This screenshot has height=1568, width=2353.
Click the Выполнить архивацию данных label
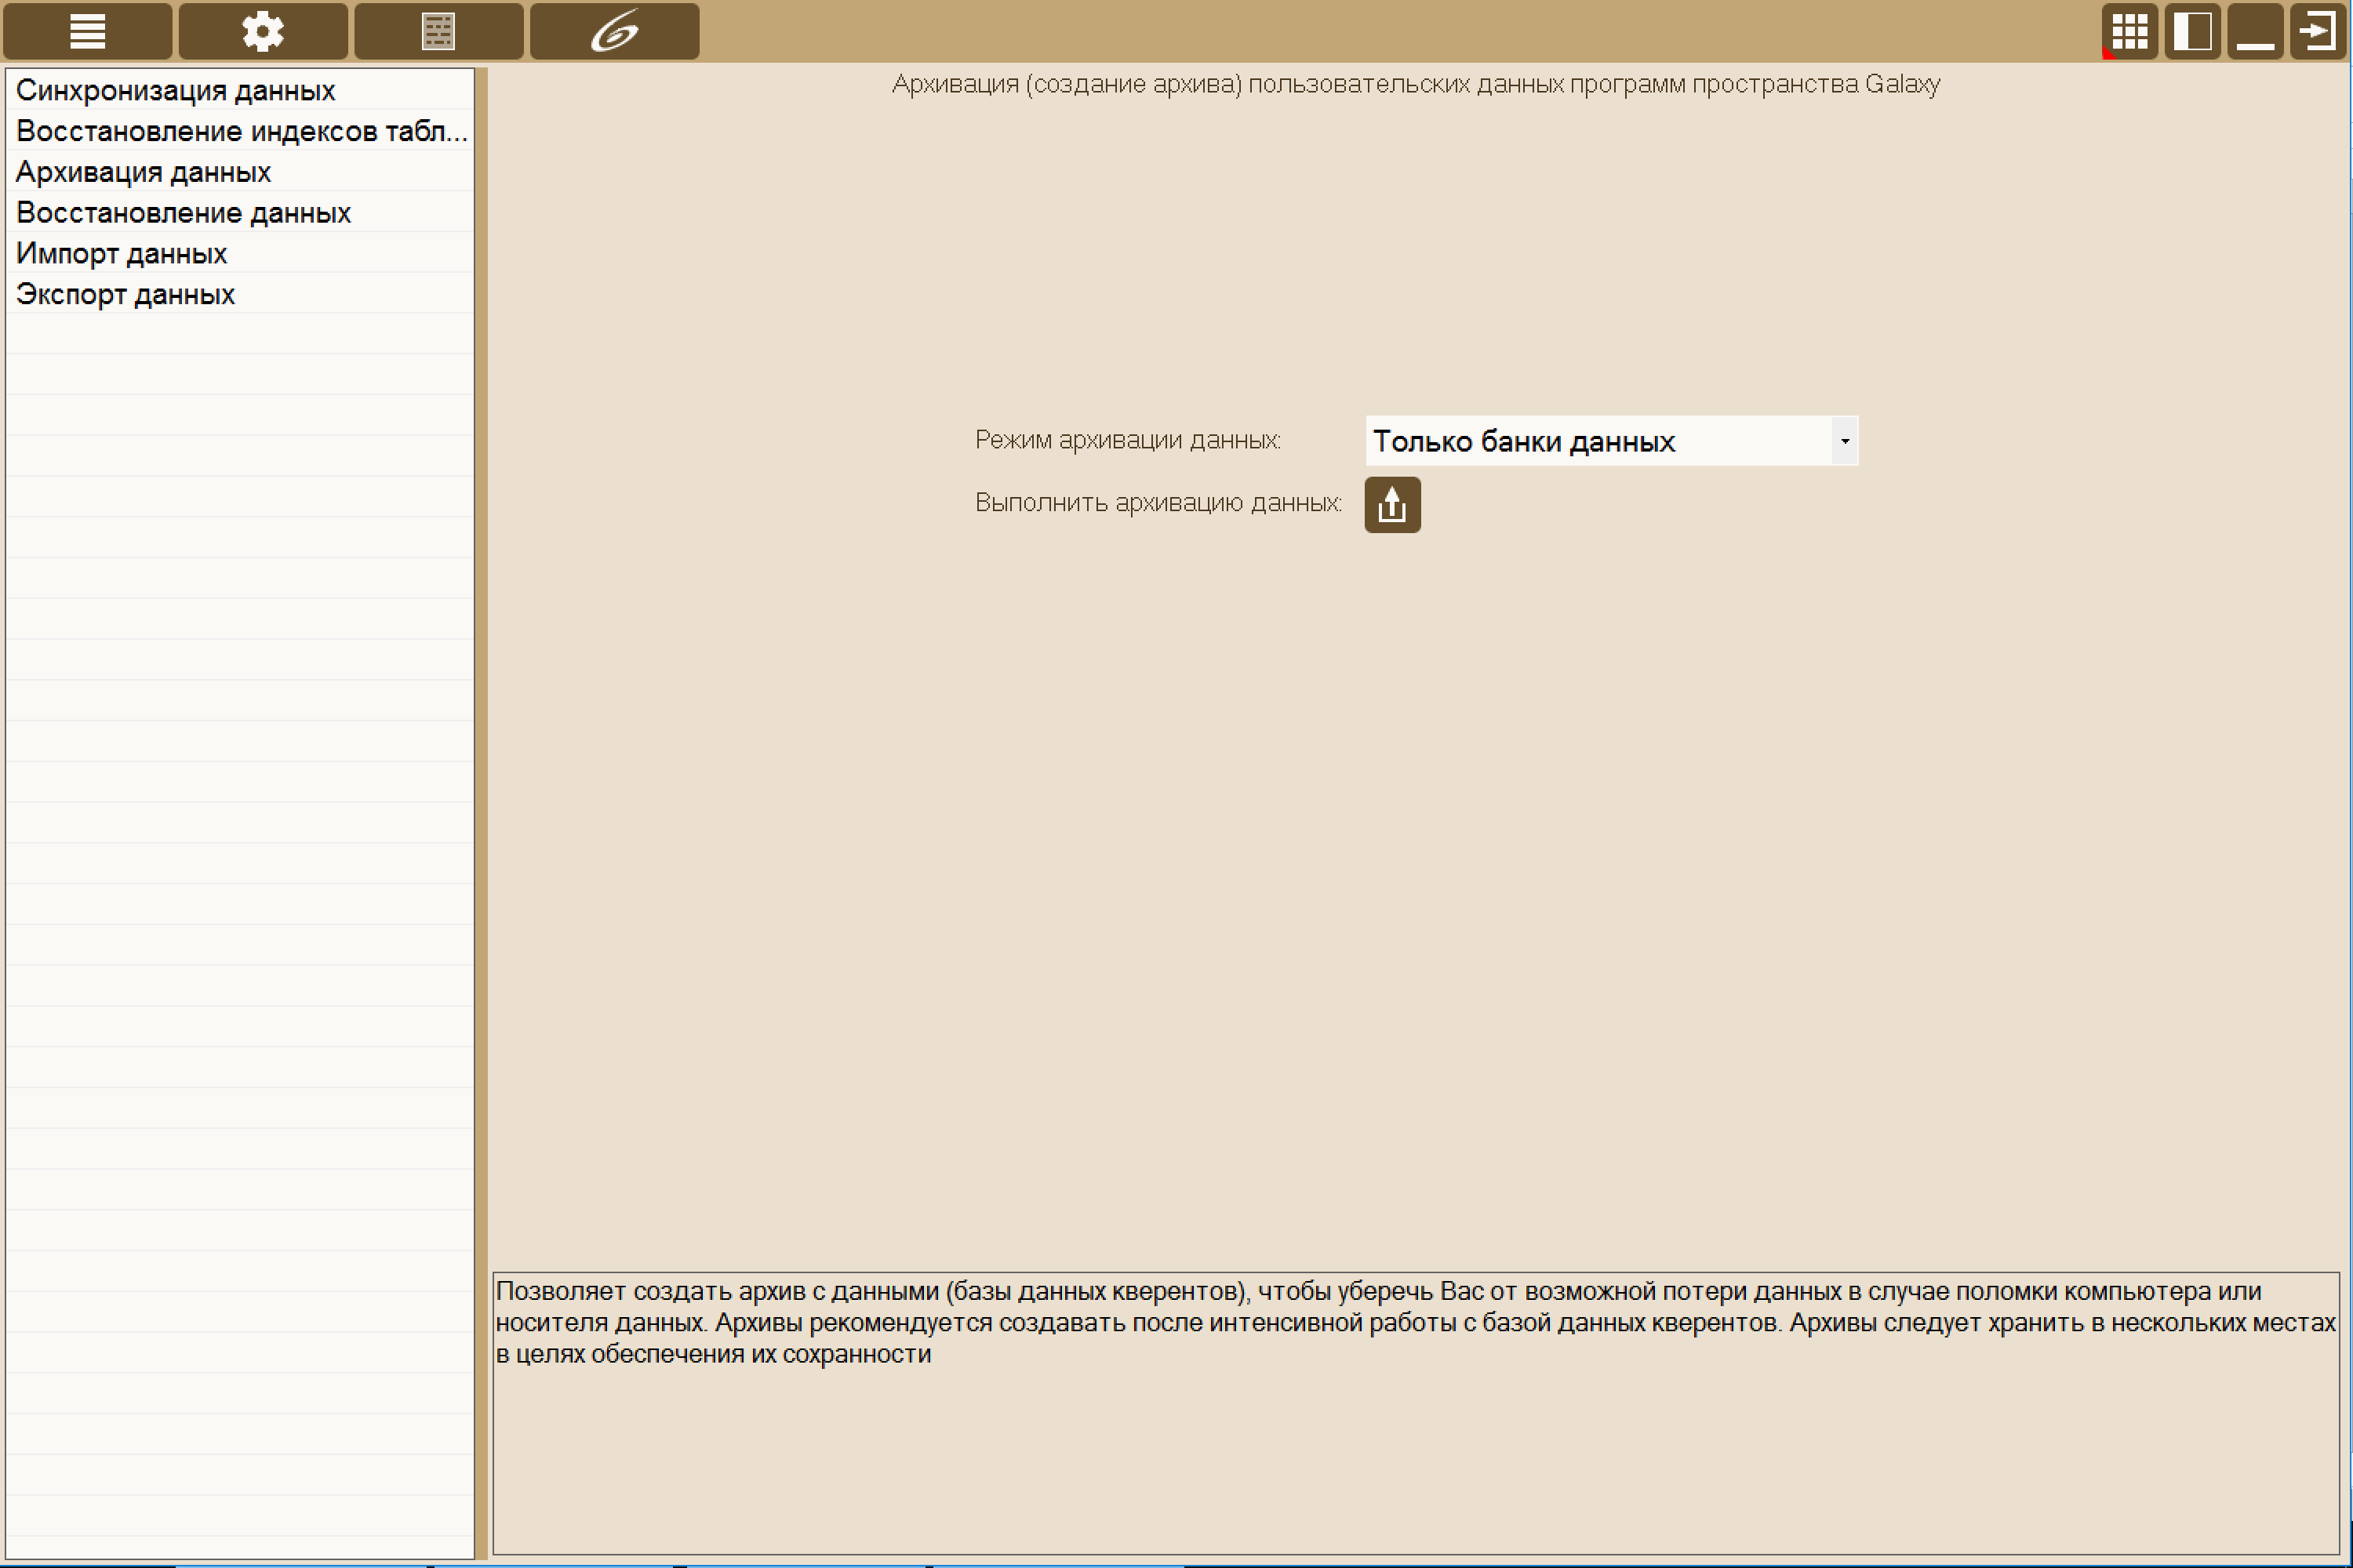(x=1158, y=503)
